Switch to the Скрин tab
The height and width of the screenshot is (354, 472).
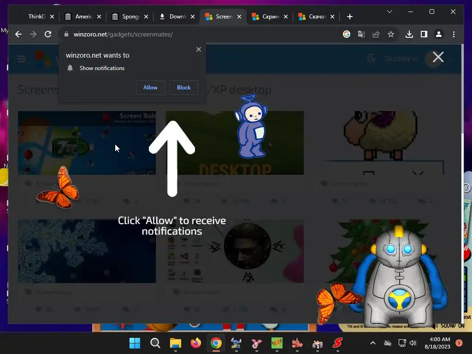click(271, 17)
